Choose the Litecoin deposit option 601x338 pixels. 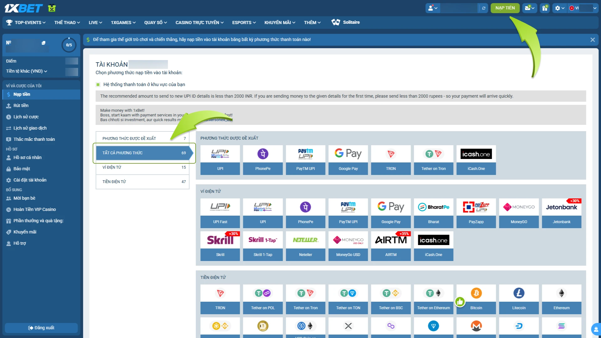coord(519,299)
